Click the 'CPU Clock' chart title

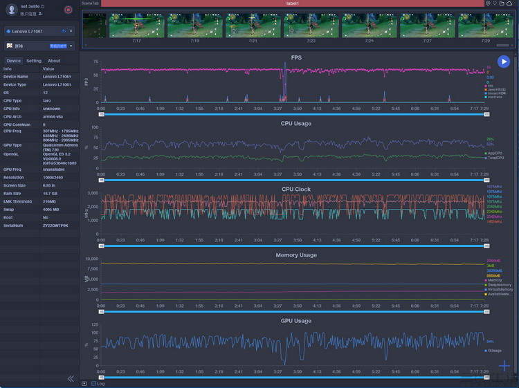click(296, 190)
